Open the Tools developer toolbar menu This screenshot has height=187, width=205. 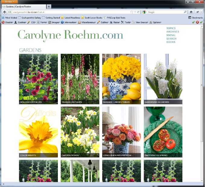pos(126,22)
